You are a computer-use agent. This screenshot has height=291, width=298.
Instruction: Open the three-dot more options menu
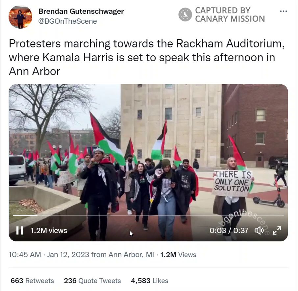click(x=284, y=11)
